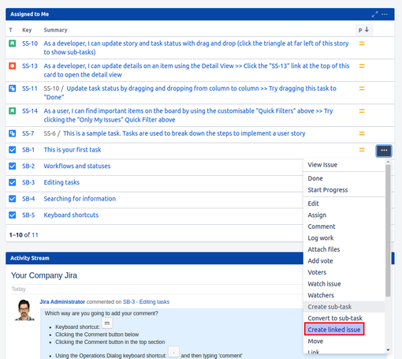Choose Attach files in the actions menu
This screenshot has width=402, height=359.
324,249
